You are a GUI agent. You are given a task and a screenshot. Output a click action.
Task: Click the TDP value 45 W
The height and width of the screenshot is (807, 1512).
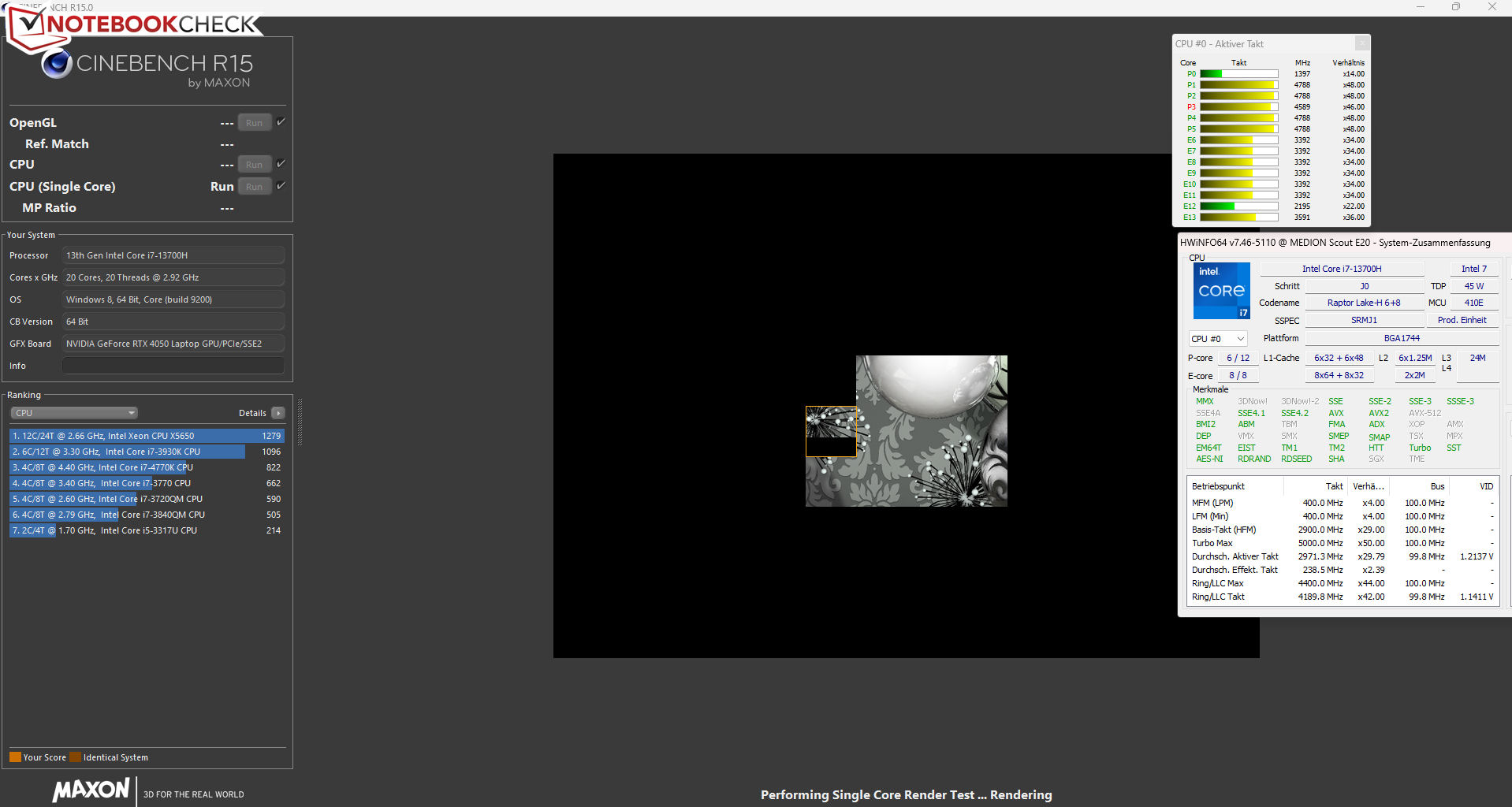coord(1473,286)
